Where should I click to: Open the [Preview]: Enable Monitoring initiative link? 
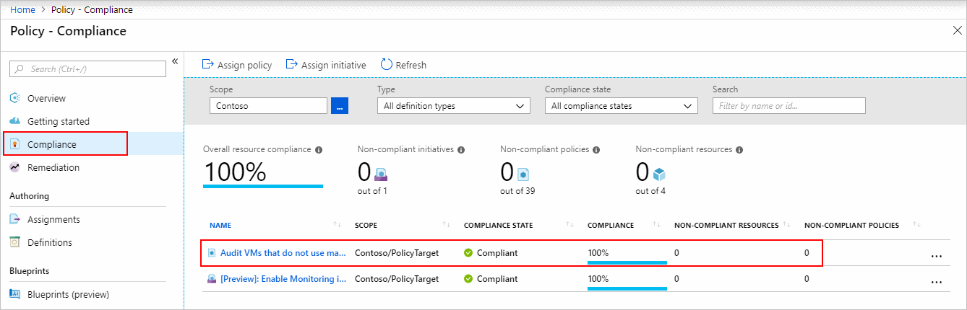[283, 279]
